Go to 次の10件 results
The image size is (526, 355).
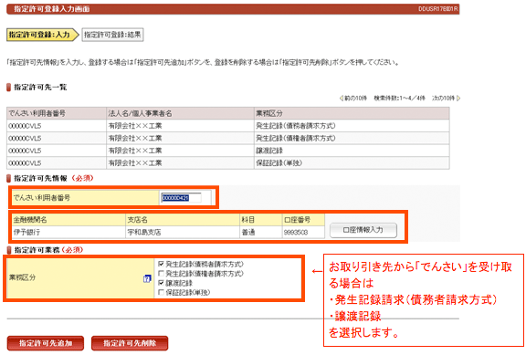point(447,99)
